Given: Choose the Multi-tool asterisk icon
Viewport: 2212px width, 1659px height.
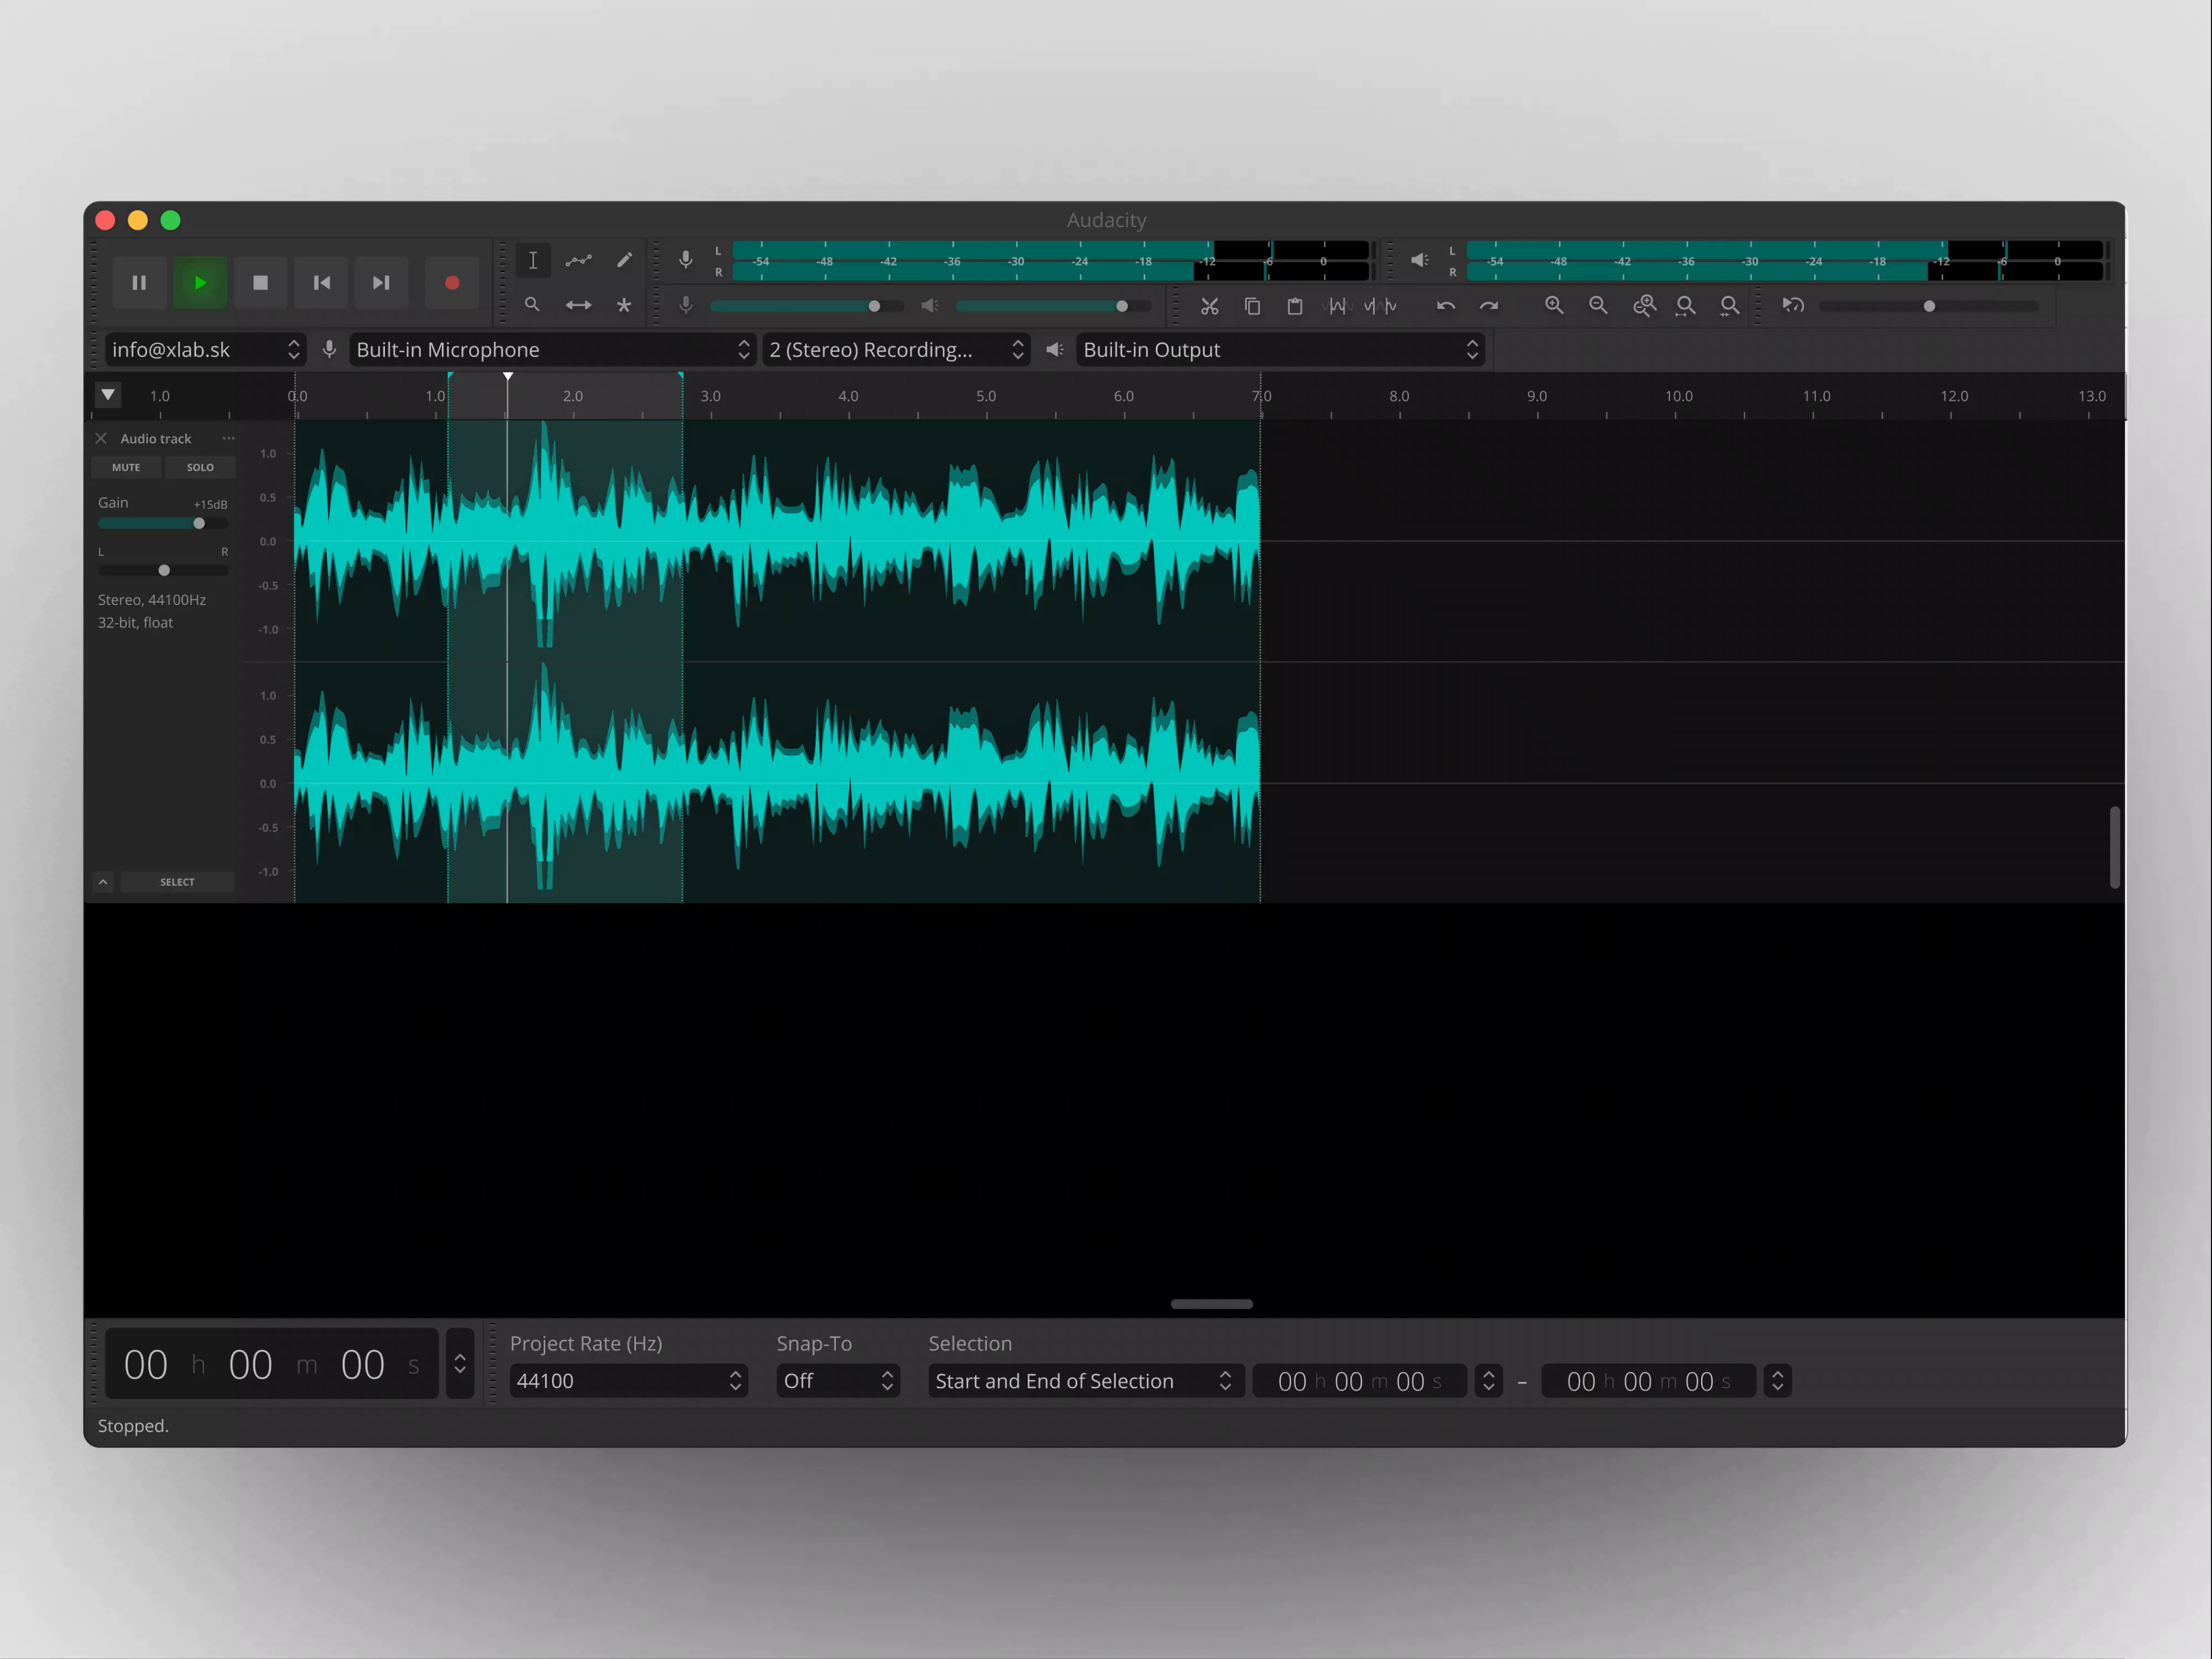Looking at the screenshot, I should (624, 306).
